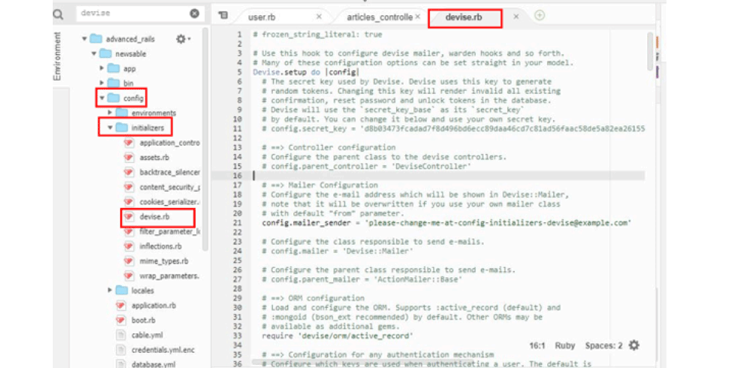This screenshot has height=368, width=736.
Task: Click Ruby icon beside wrap_parameters
Action: pyautogui.click(x=129, y=276)
